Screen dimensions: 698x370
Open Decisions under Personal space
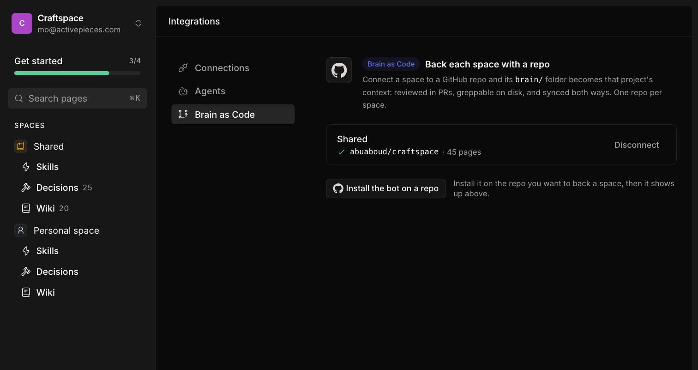57,272
